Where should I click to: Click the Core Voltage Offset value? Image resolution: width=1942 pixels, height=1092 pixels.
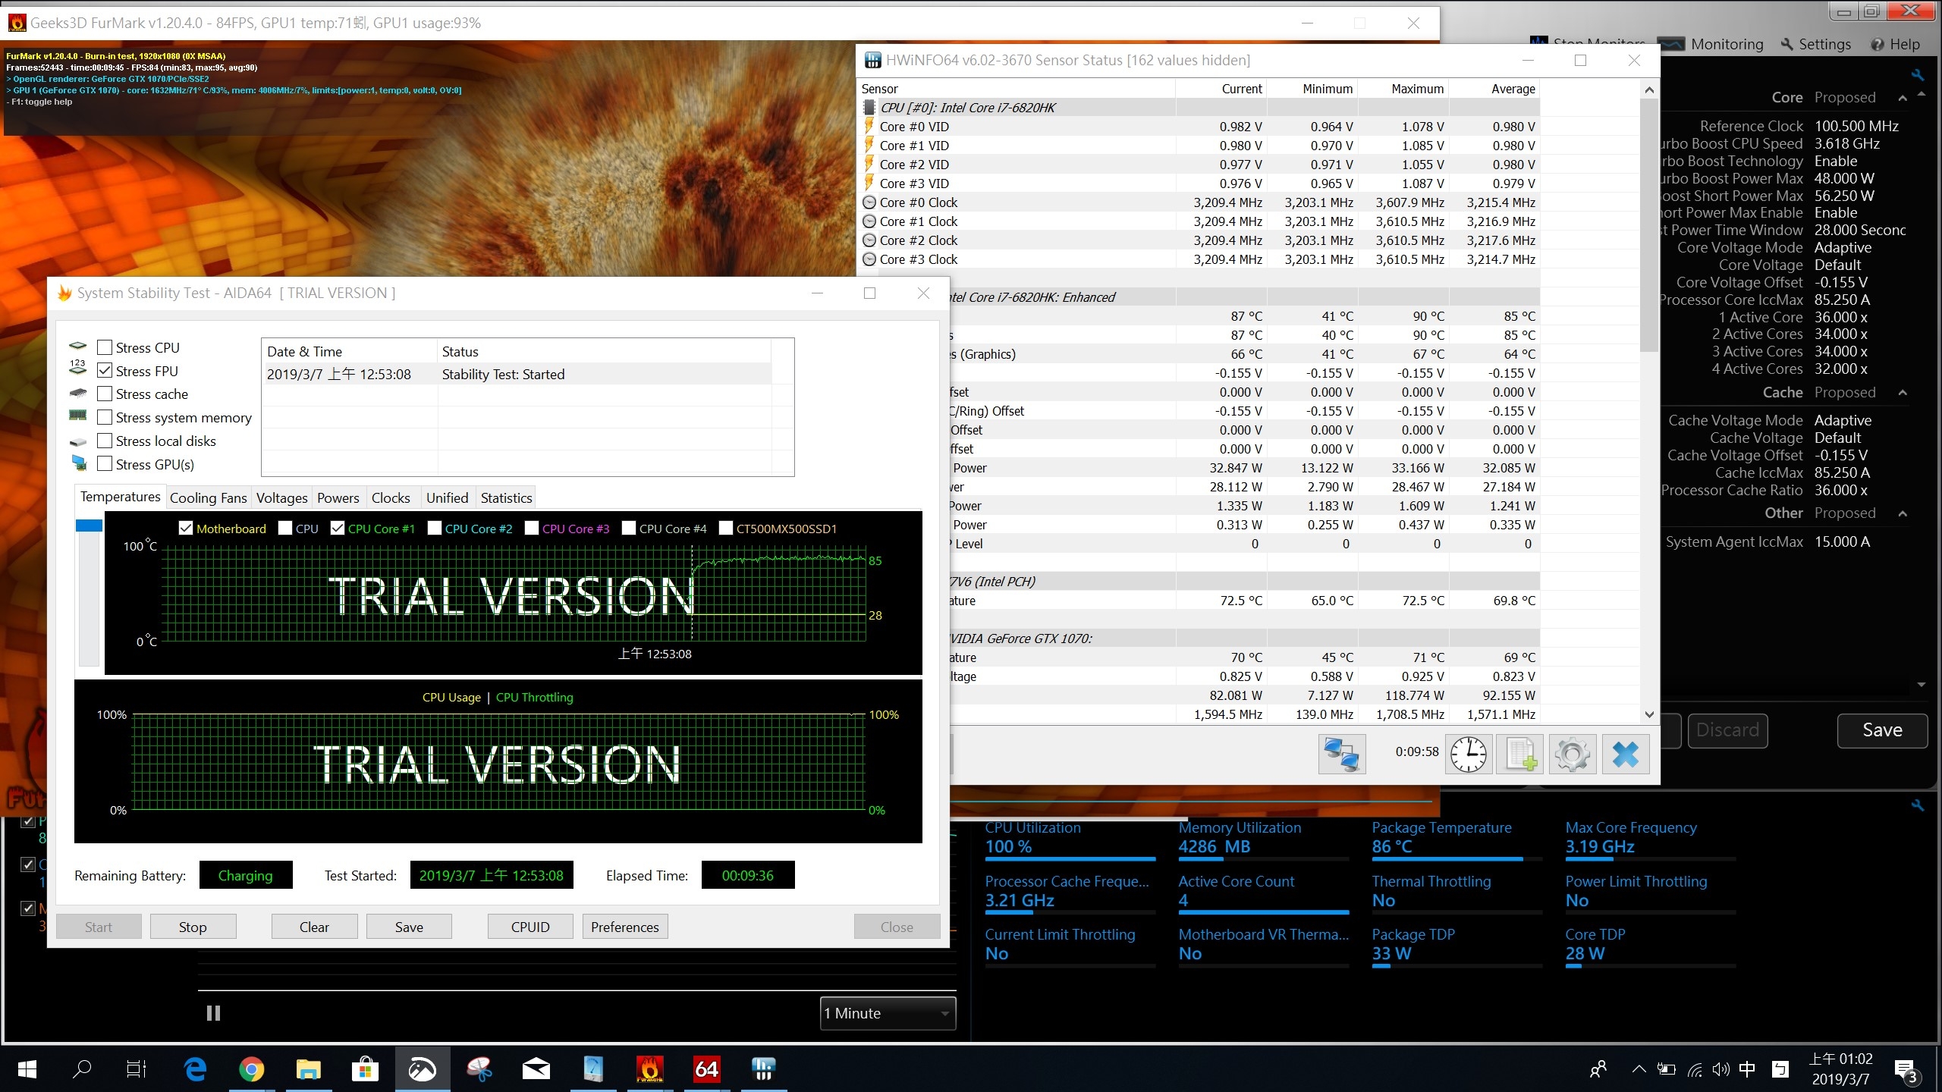1841,282
